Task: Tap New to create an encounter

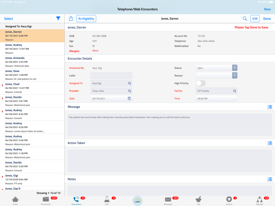Action: 267,9
